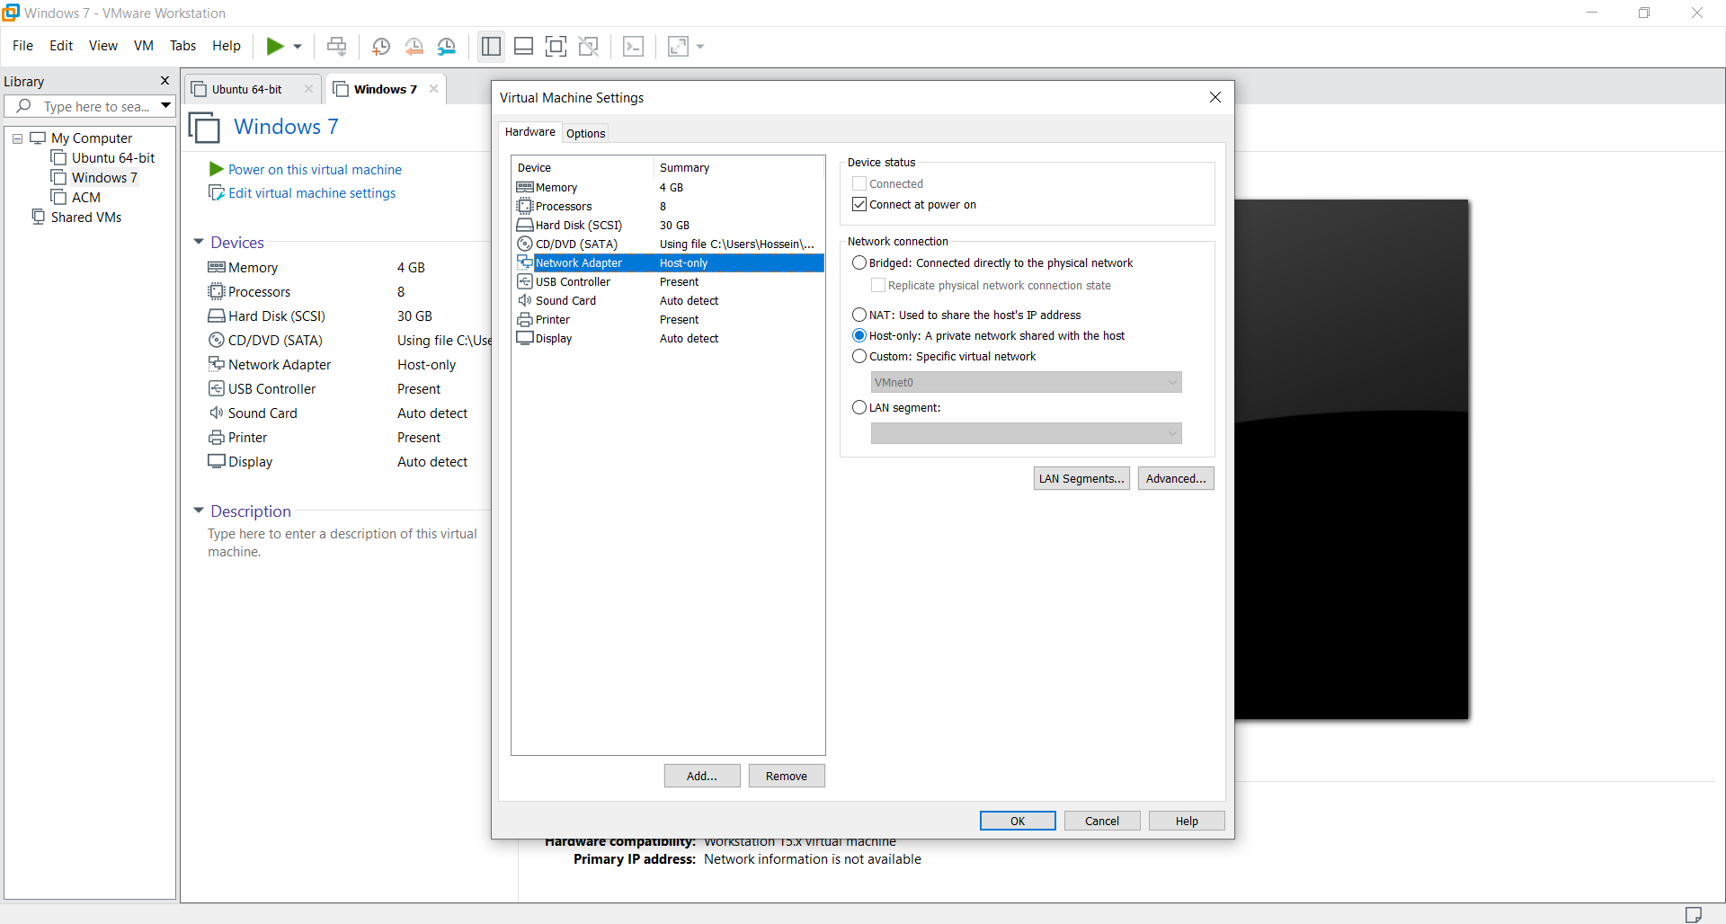The height and width of the screenshot is (924, 1726).
Task: Collapse the Description section
Action: (x=199, y=511)
